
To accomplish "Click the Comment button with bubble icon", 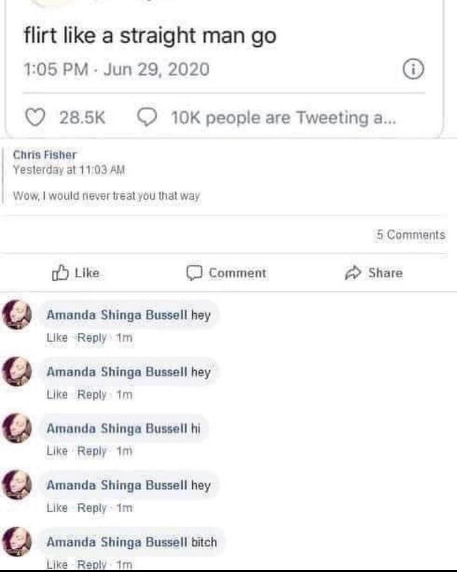I will click(226, 272).
